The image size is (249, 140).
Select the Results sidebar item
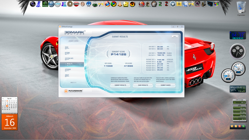[x=72, y=64]
